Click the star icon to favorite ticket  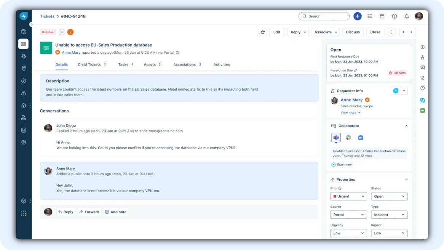pos(263,32)
